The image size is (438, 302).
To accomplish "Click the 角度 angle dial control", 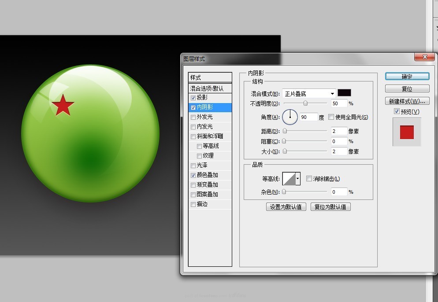I will [x=290, y=117].
